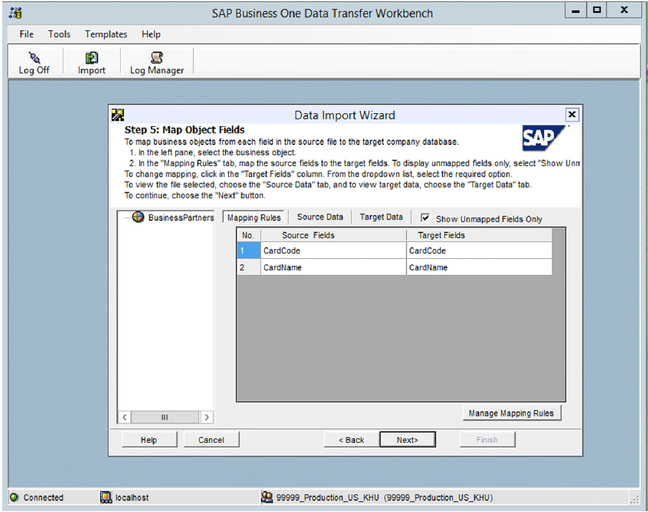648x512 pixels.
Task: Close the Data Import Wizard dialog
Action: pyautogui.click(x=571, y=115)
